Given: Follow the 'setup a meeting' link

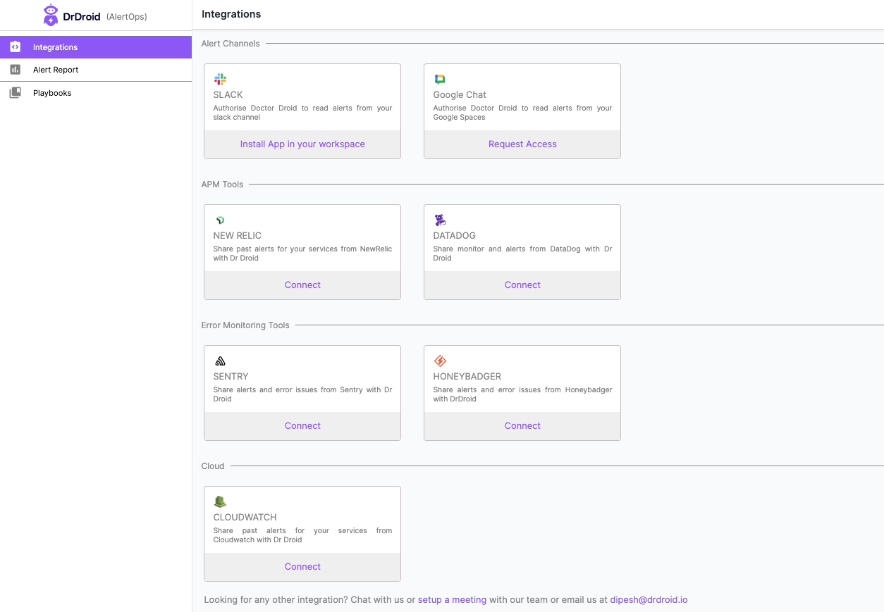Looking at the screenshot, I should click(x=452, y=600).
